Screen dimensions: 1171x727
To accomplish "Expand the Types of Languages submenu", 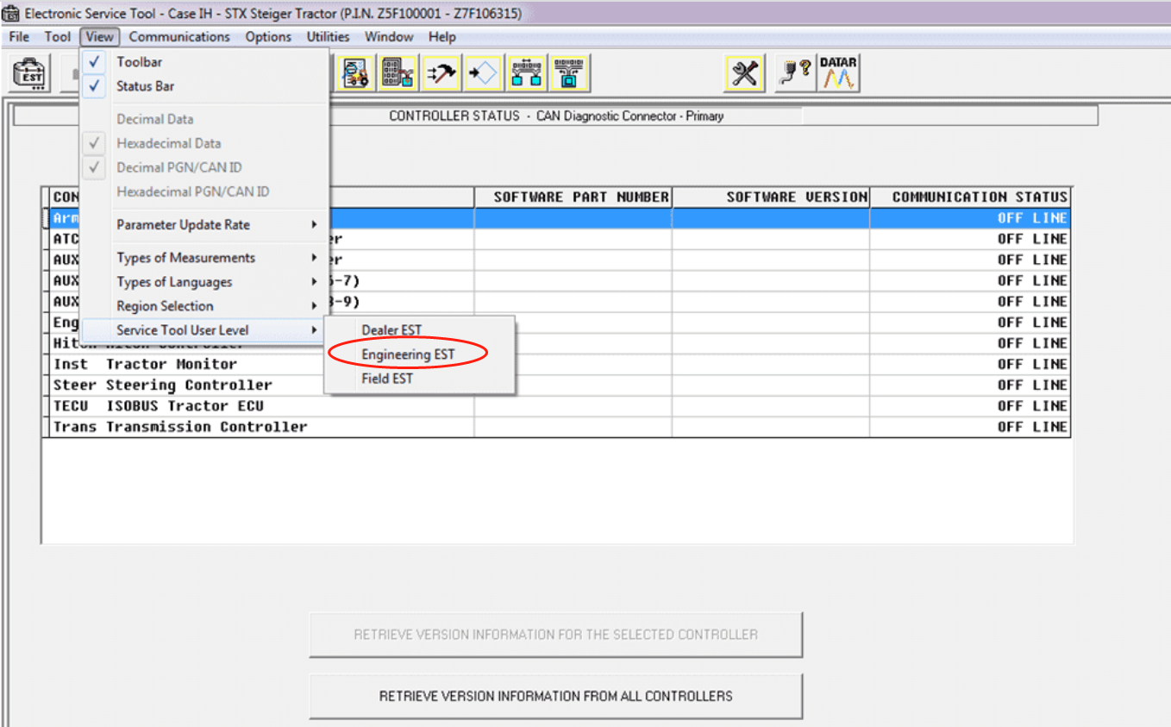I will point(205,282).
